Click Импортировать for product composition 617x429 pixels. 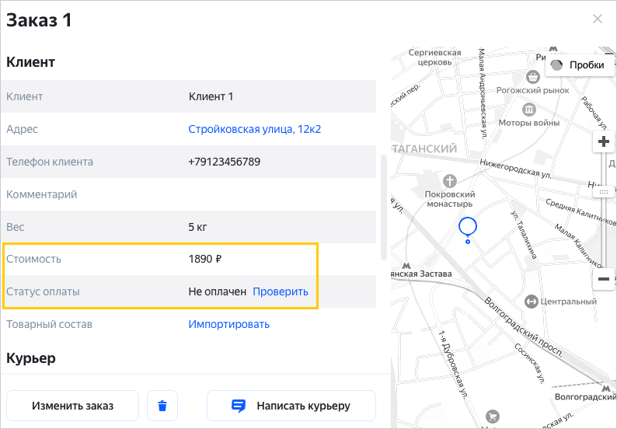pos(228,324)
